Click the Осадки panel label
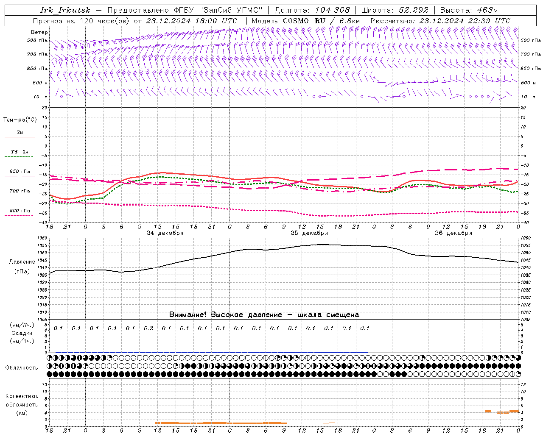Screen dimensions: 543x434 point(22,333)
